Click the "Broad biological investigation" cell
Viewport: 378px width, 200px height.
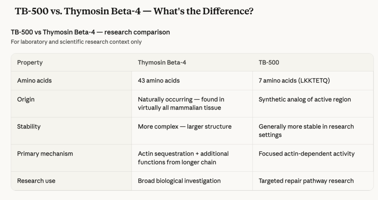(x=179, y=180)
